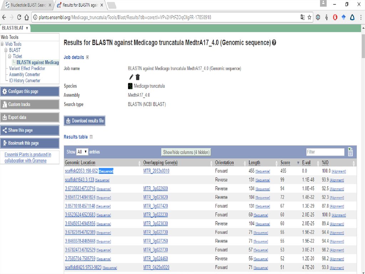Click the Download results file button
Screen dimensions: 365x274
[84, 121]
